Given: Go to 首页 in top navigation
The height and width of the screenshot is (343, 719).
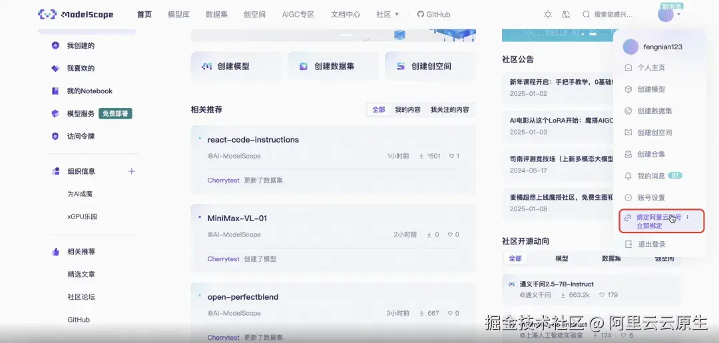Looking at the screenshot, I should coord(144,14).
